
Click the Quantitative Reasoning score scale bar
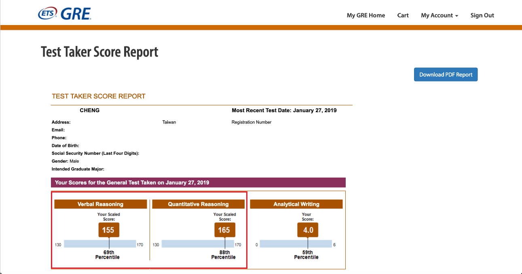[198, 244]
